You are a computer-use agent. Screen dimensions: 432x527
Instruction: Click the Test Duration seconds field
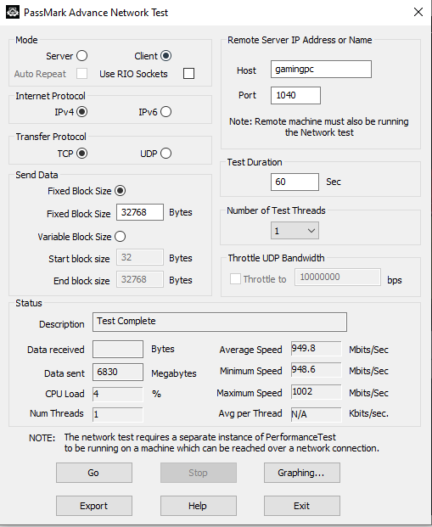point(295,182)
